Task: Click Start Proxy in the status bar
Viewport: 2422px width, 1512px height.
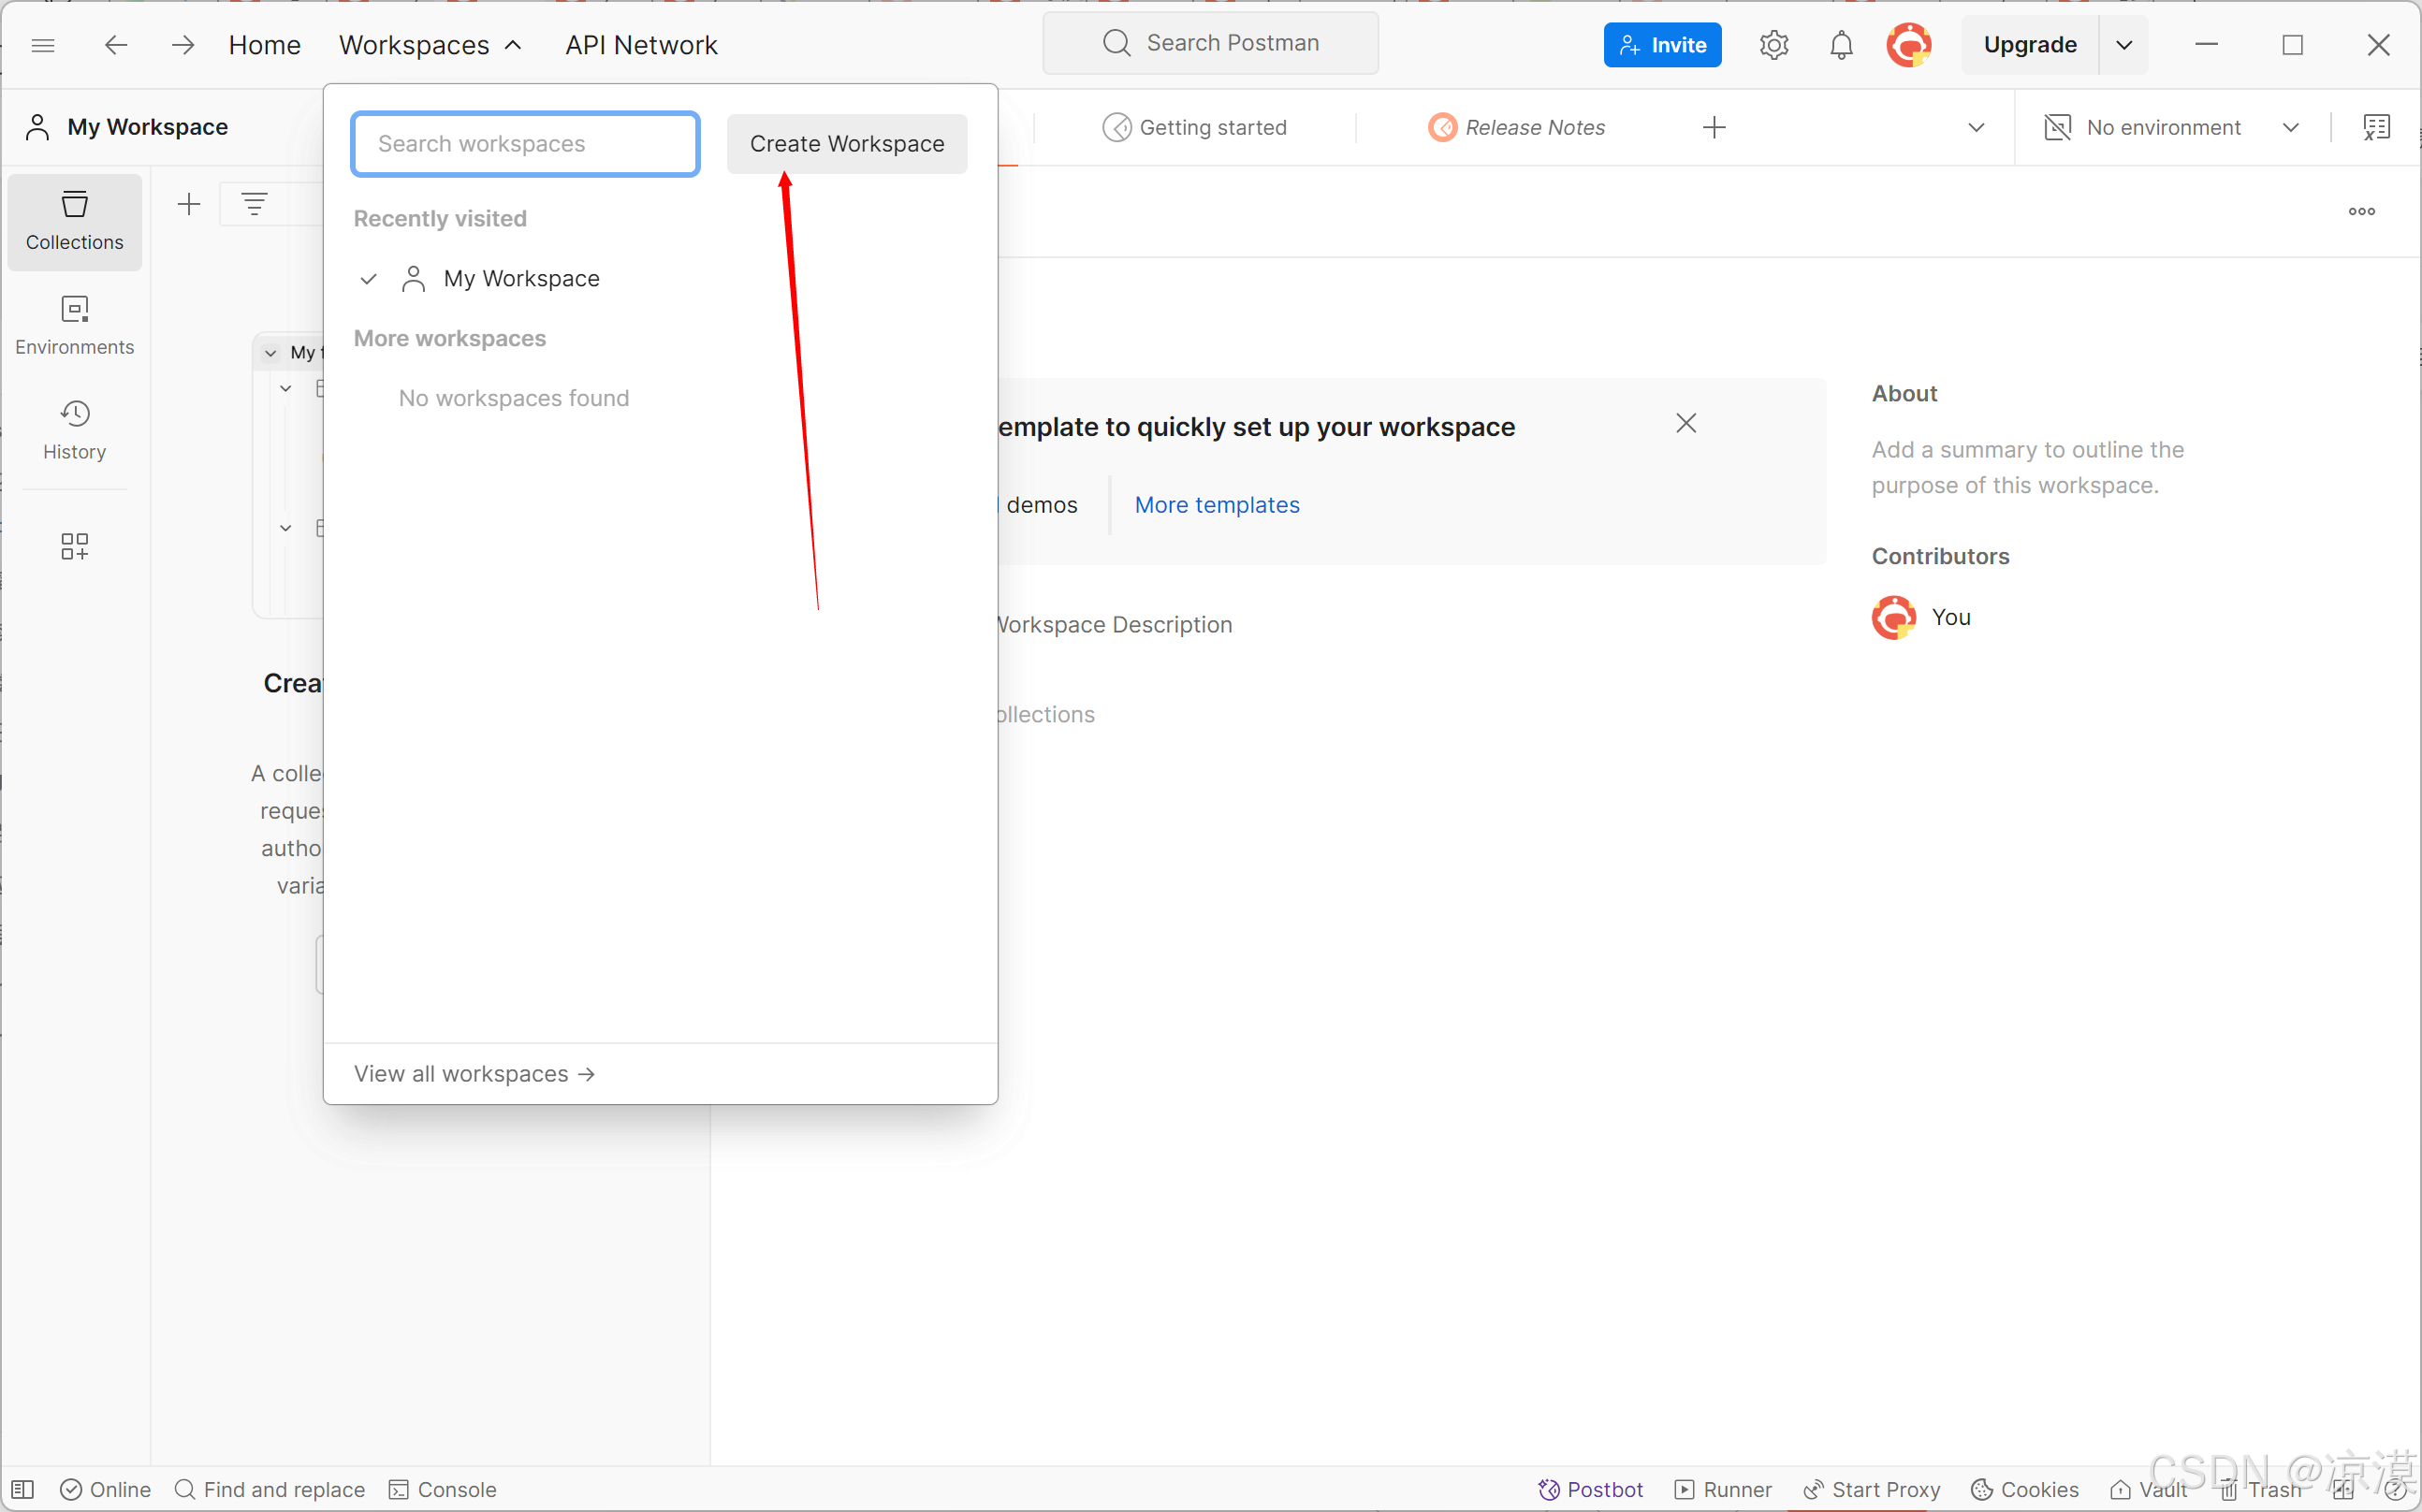Action: (1871, 1489)
